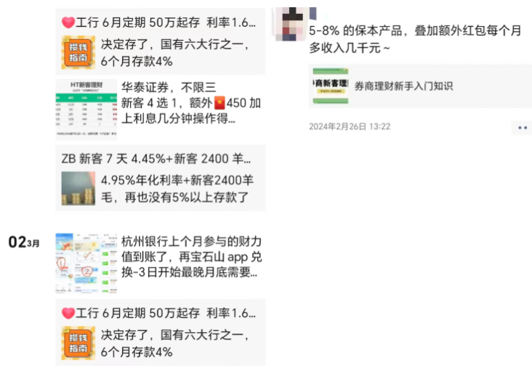Click the coin stacks thumbnail image
Viewport: 532px width, 370px height.
pyautogui.click(x=78, y=189)
